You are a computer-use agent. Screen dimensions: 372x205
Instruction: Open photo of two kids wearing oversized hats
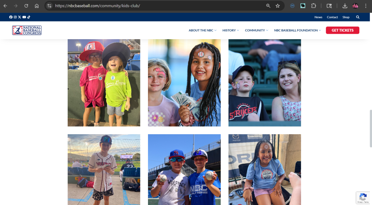[x=104, y=83]
